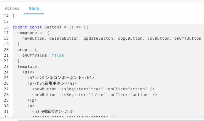
Task: Click 'props:' on line 20
Action: (x=25, y=50)
